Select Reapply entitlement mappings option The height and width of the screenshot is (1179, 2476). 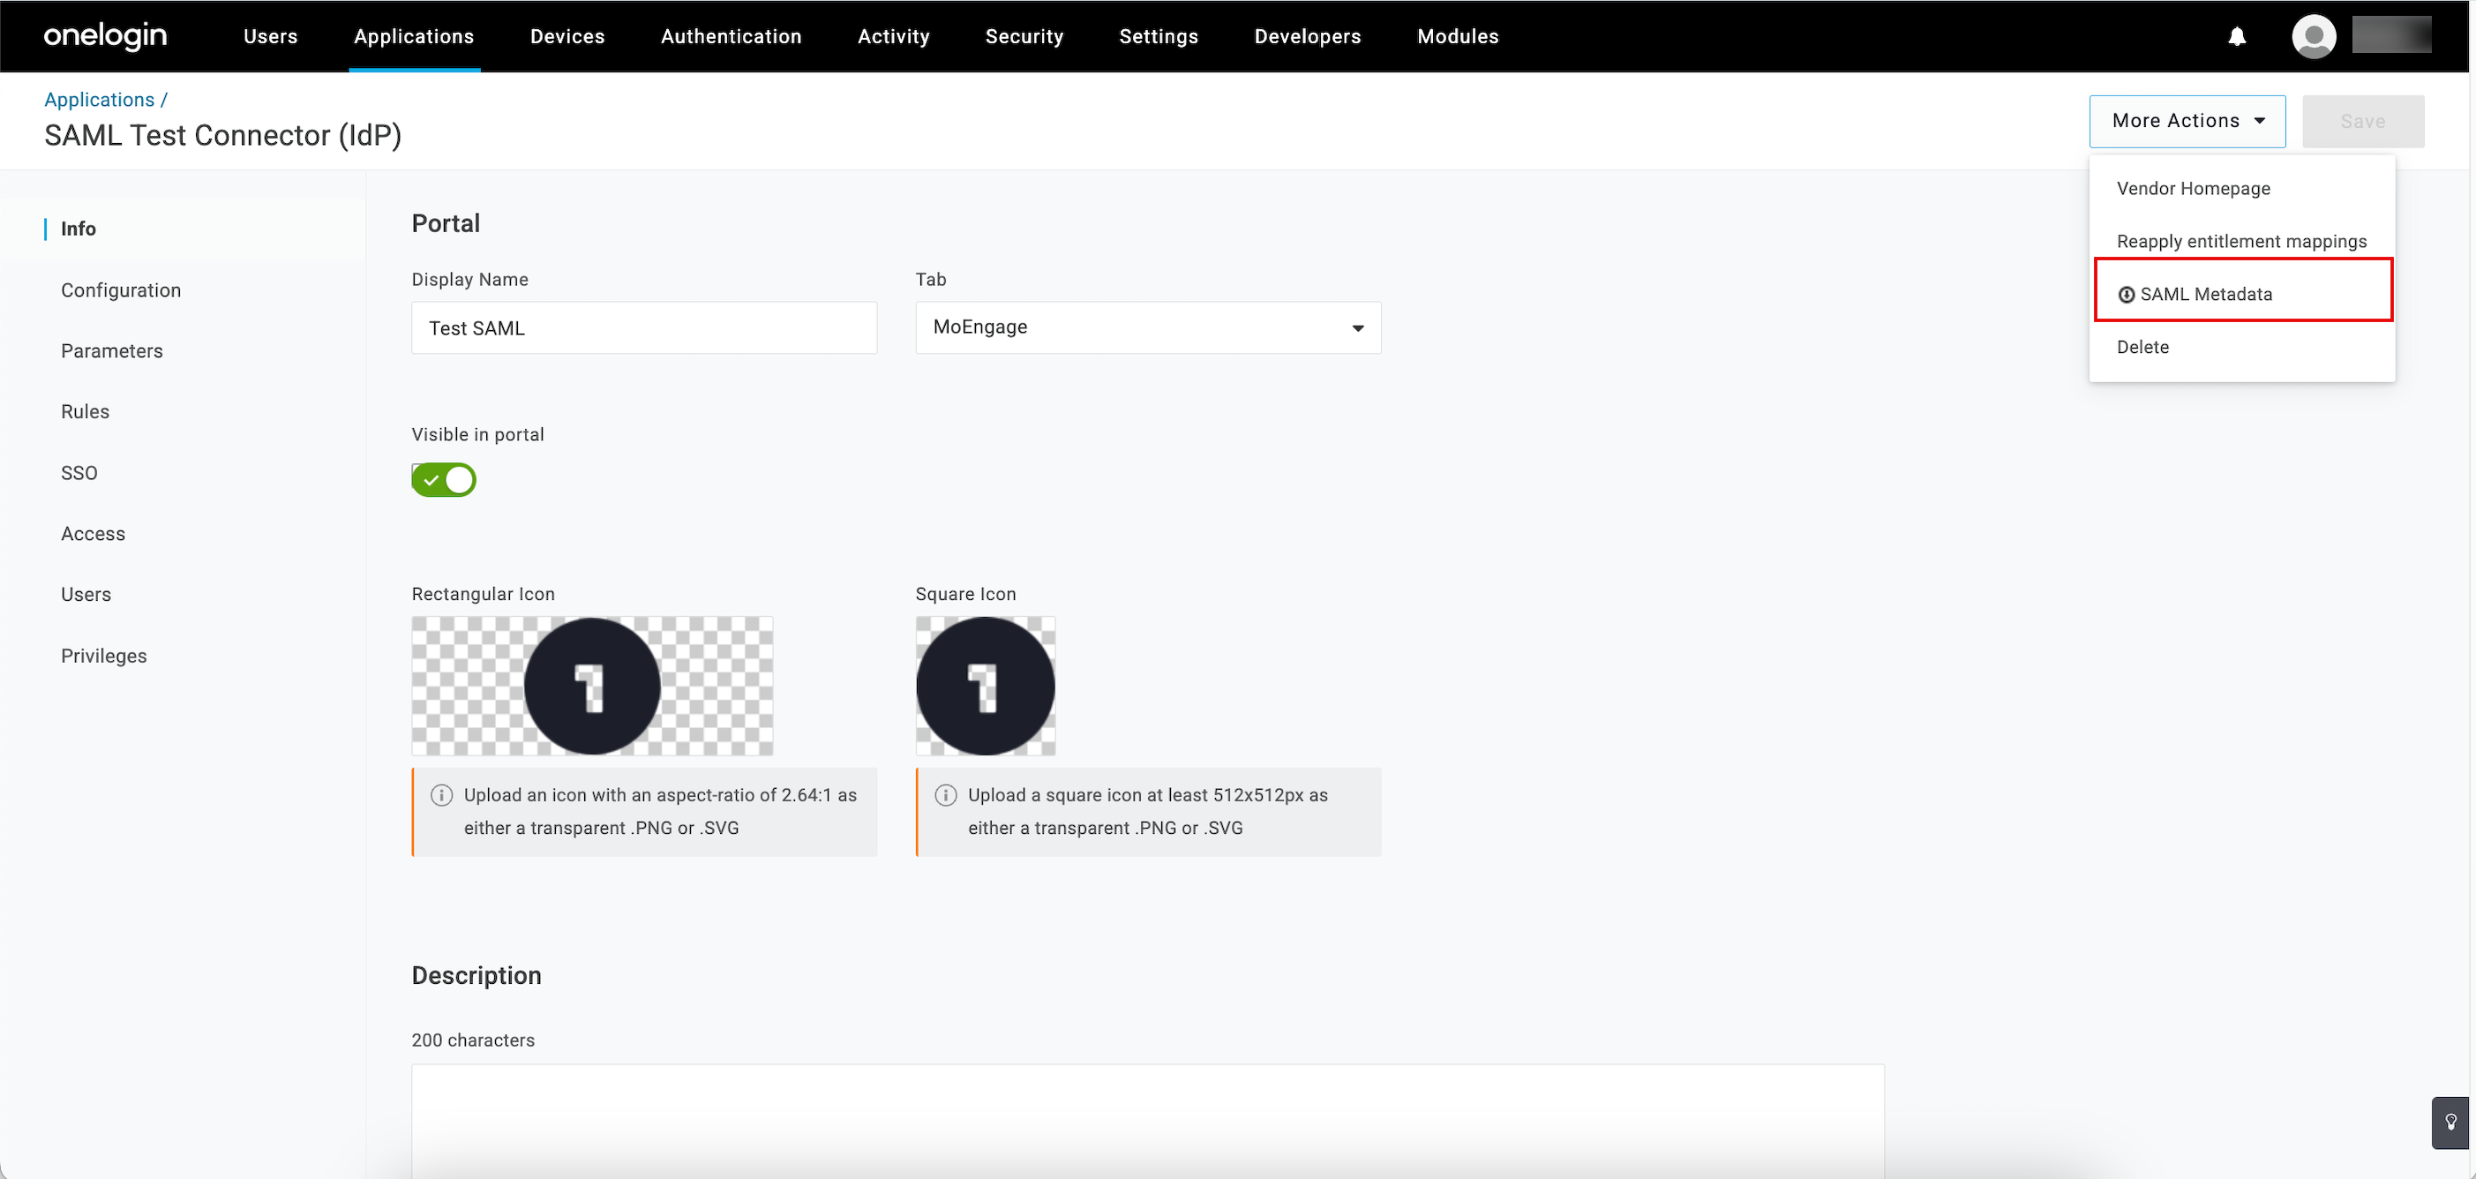pyautogui.click(x=2240, y=242)
